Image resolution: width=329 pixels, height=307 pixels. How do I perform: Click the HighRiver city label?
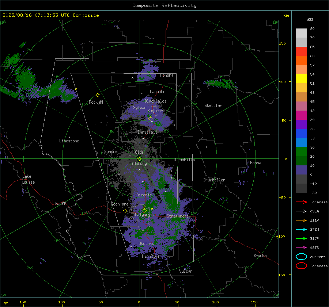click(x=152, y=256)
